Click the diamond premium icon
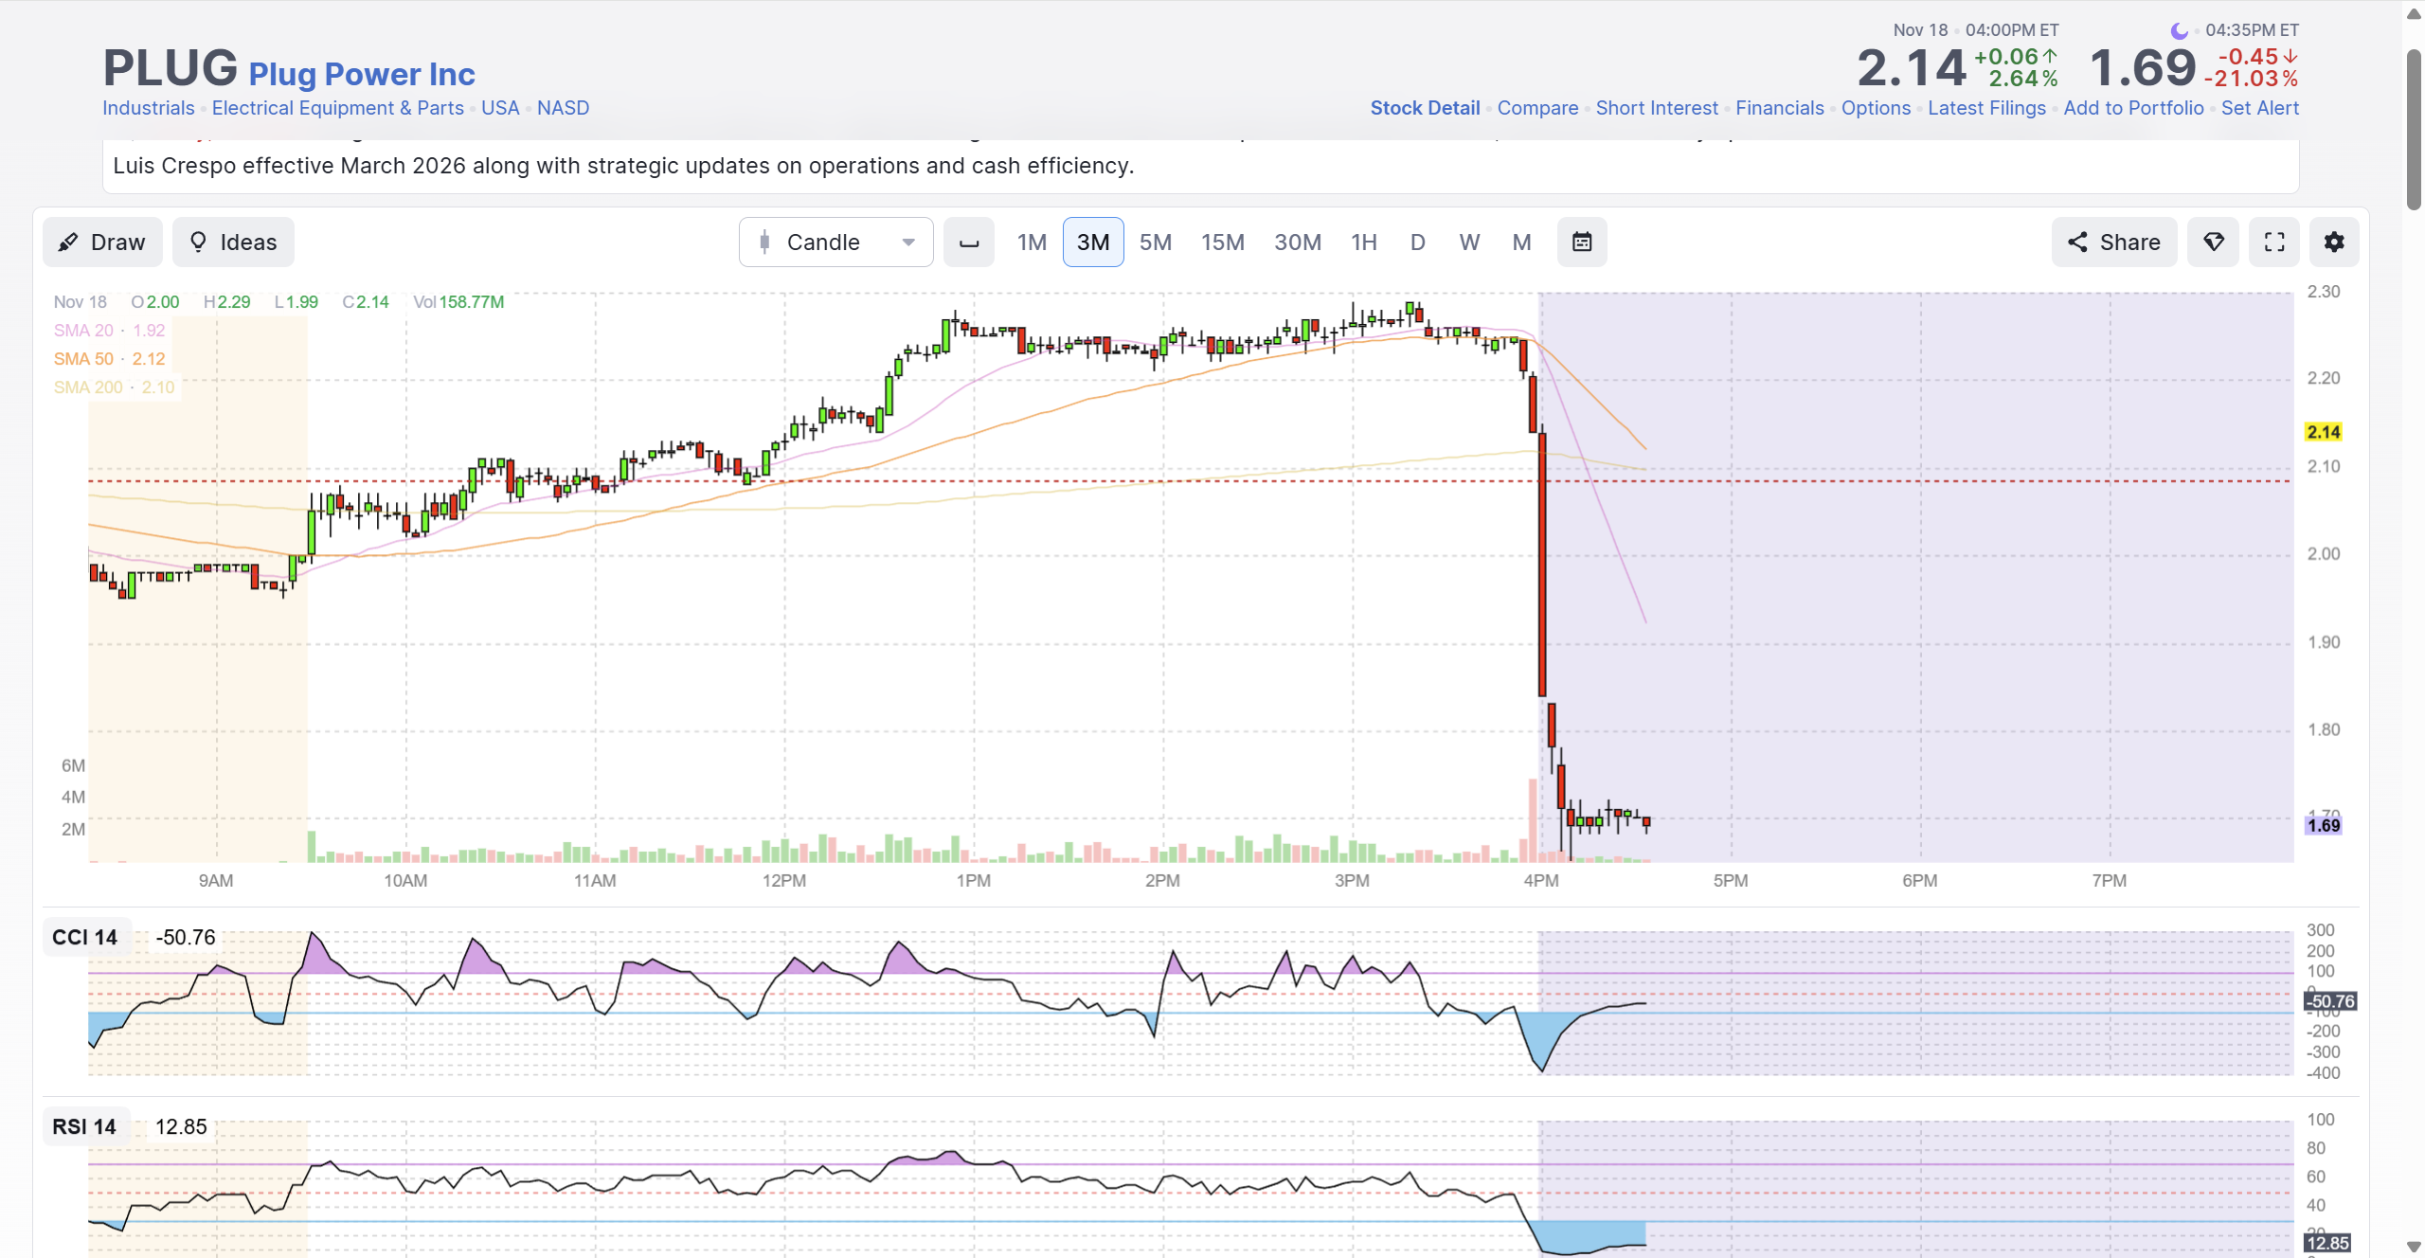This screenshot has width=2425, height=1258. (x=2213, y=243)
